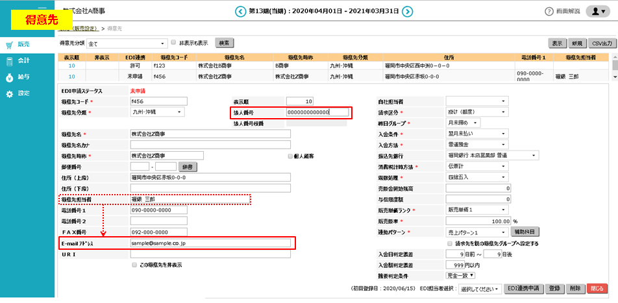Click the 給与 money bag icon
618x303 pixels.
point(10,77)
